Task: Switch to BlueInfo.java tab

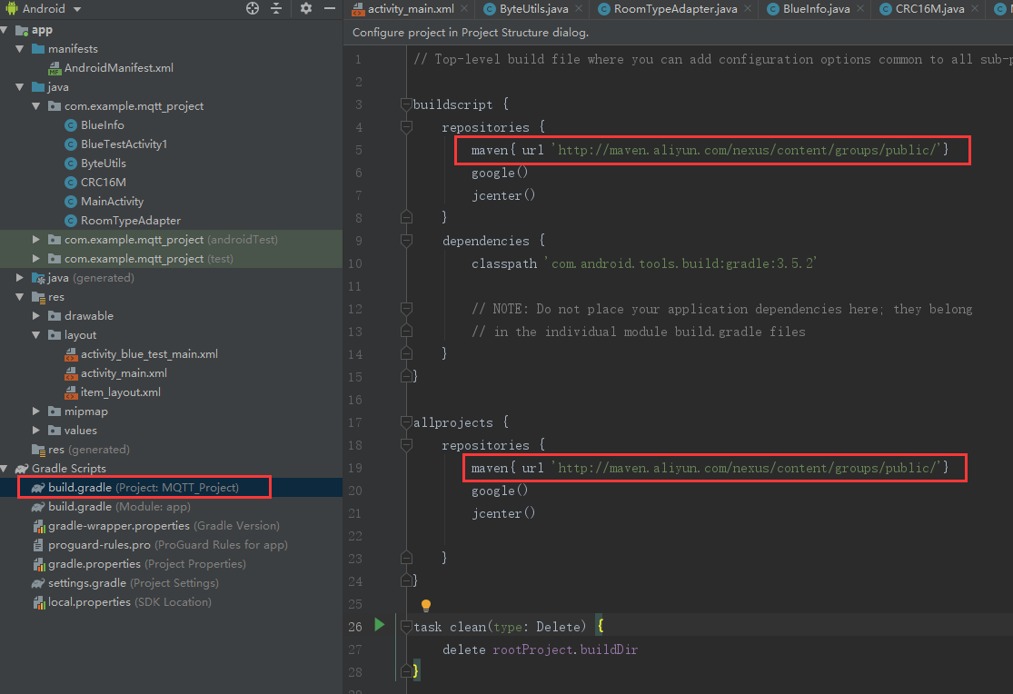Action: (816, 9)
